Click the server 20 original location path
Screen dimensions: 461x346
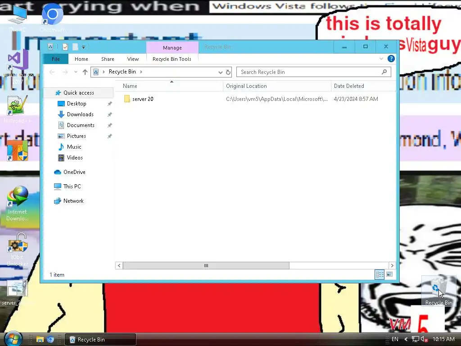(x=277, y=99)
